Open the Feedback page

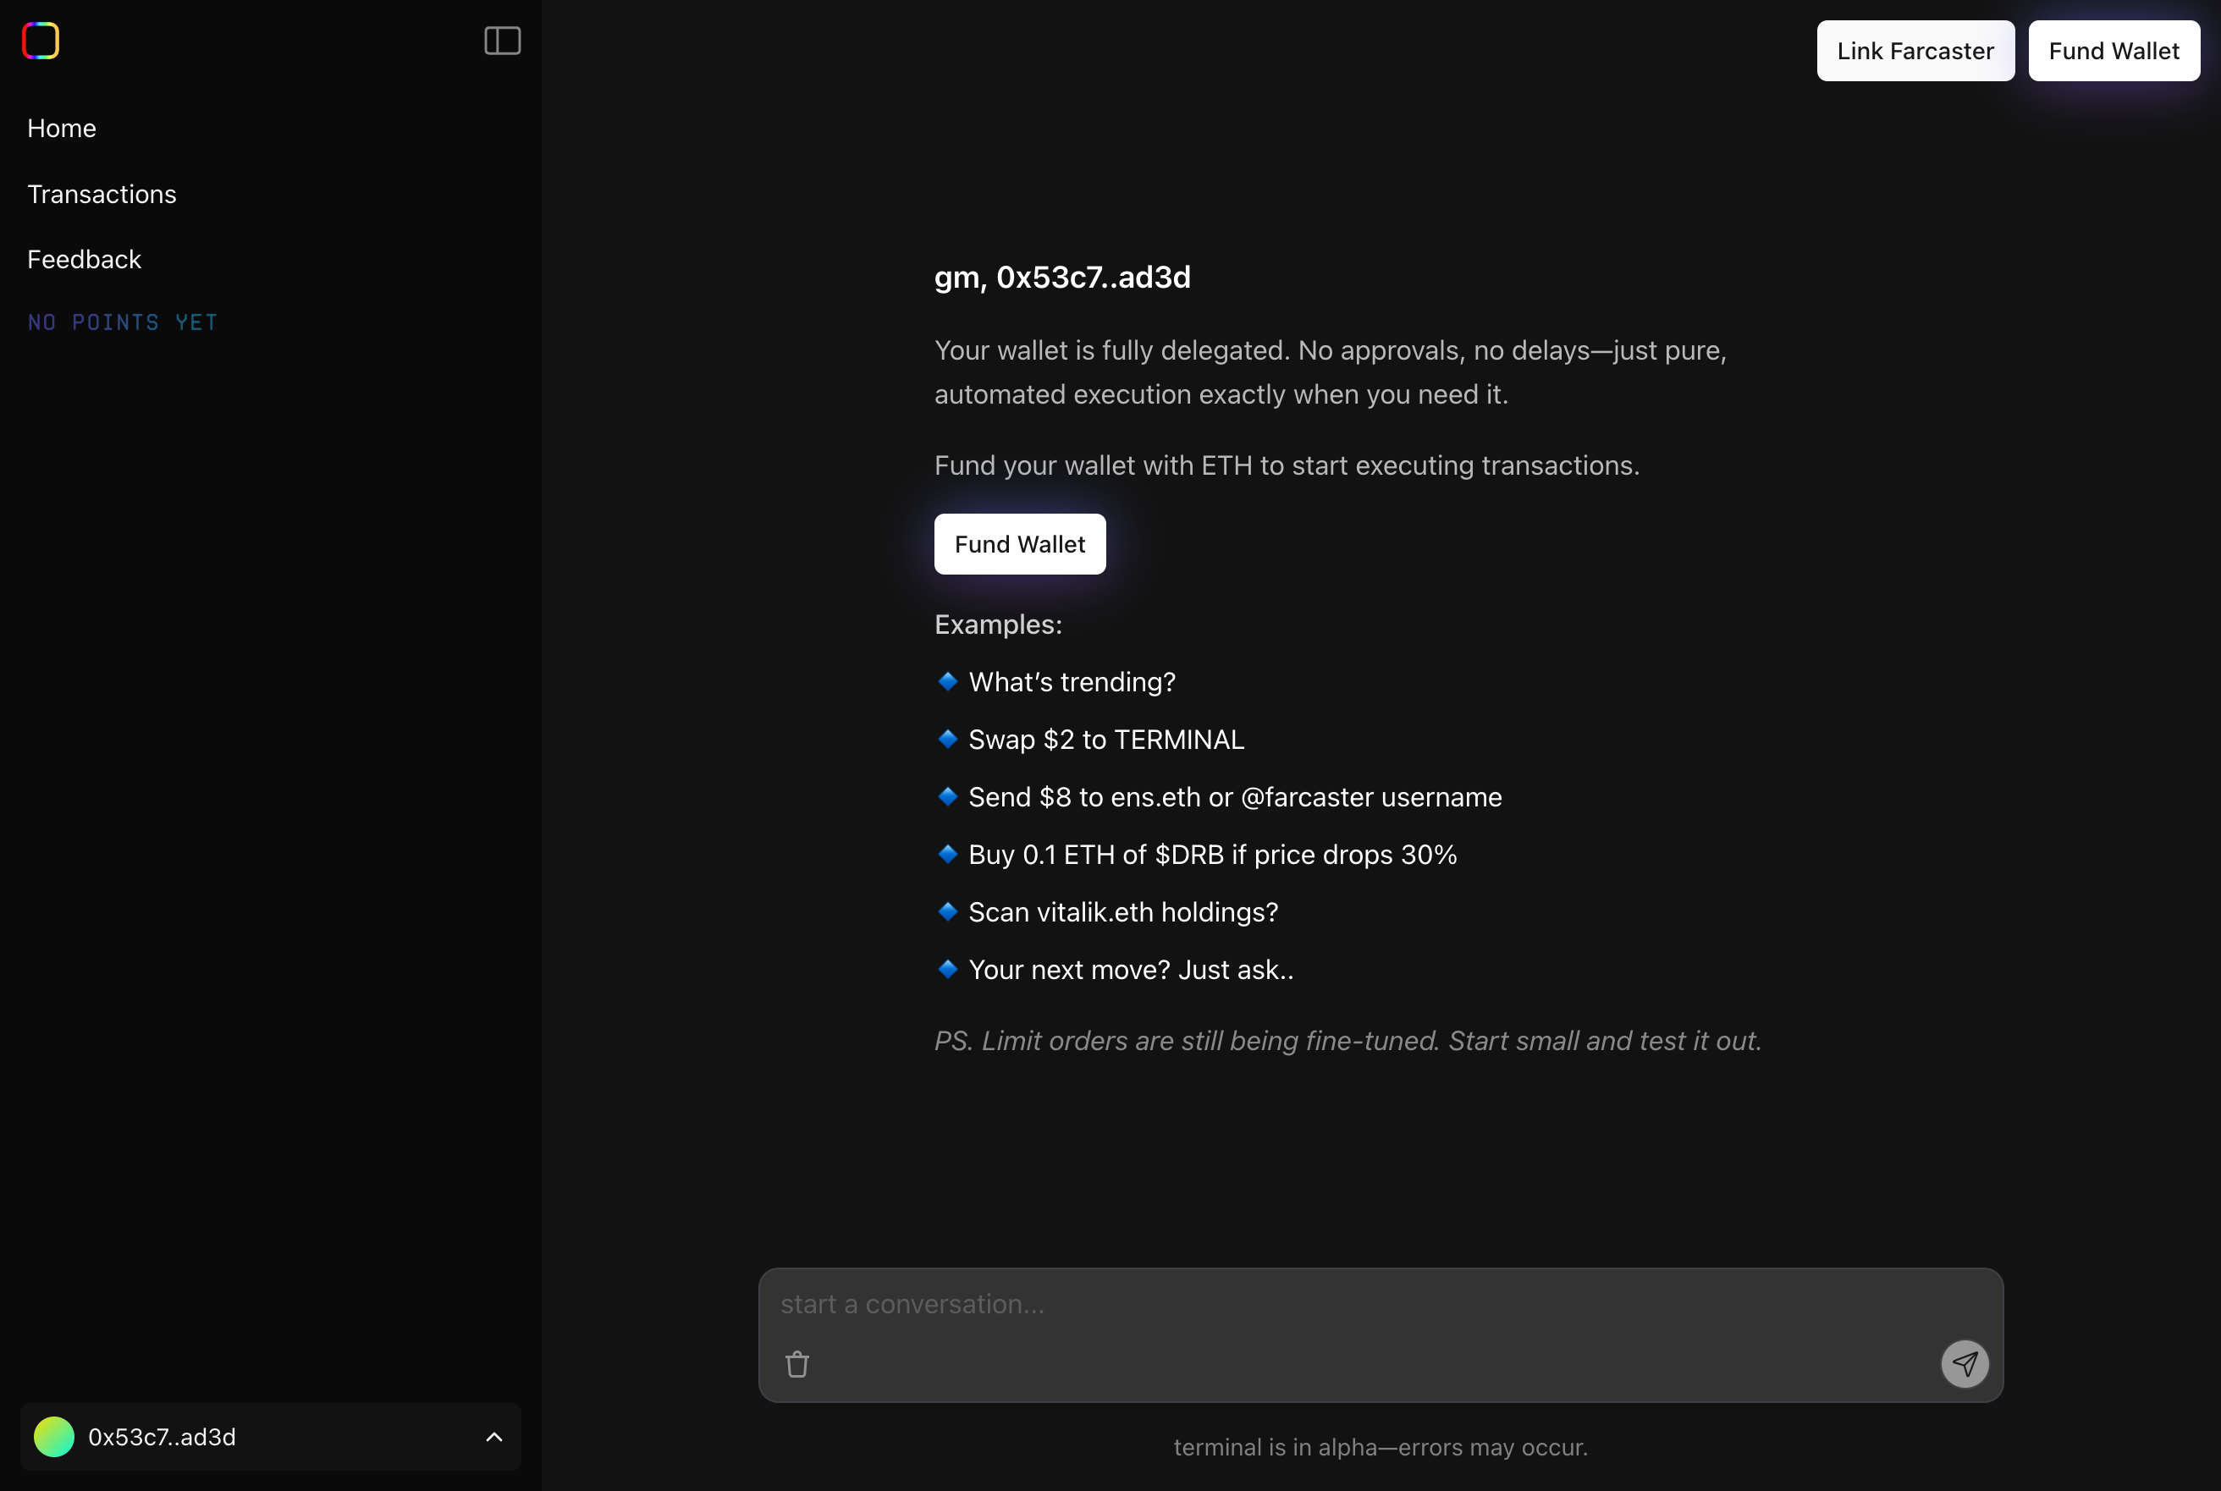(84, 260)
